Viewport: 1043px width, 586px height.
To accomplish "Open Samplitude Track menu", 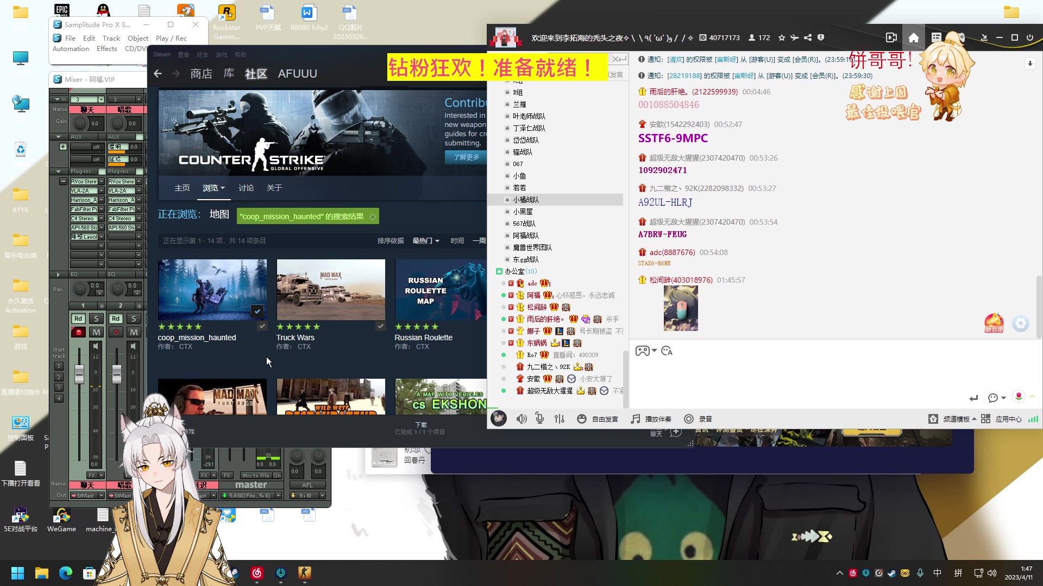I will [x=111, y=39].
